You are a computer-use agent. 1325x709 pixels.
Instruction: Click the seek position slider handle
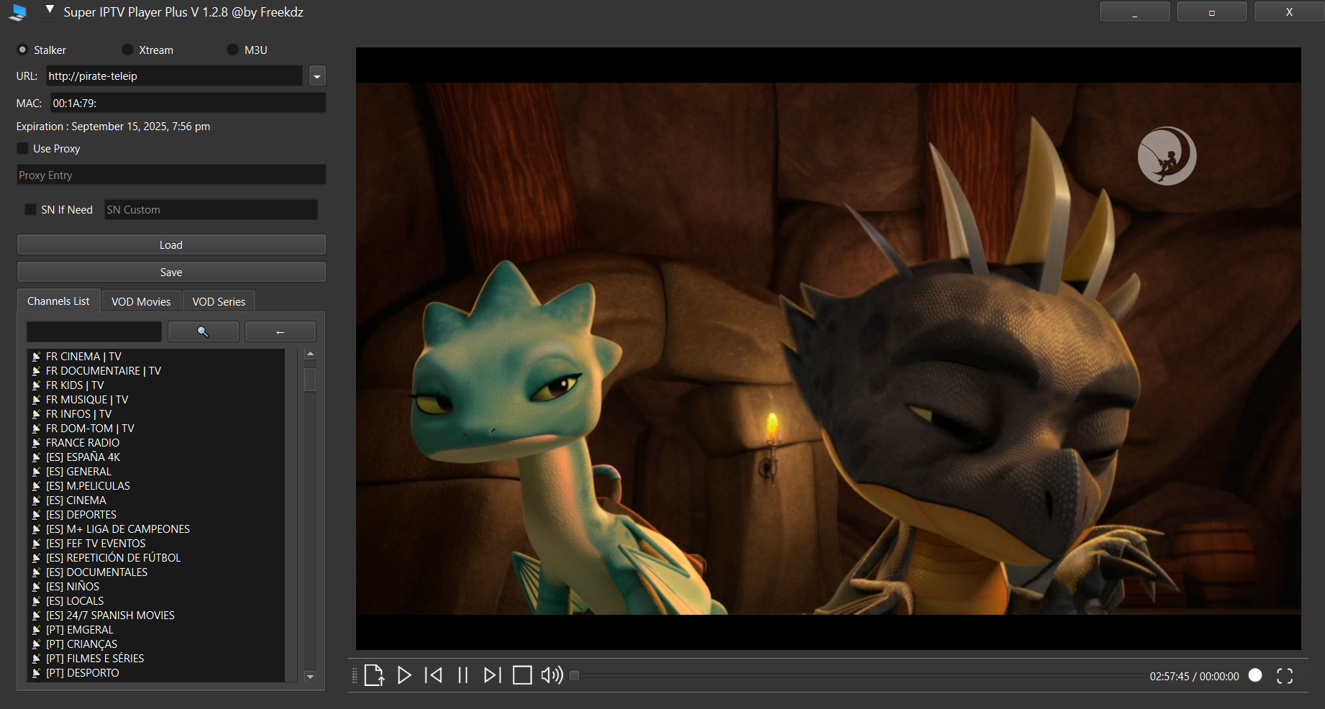coord(574,675)
